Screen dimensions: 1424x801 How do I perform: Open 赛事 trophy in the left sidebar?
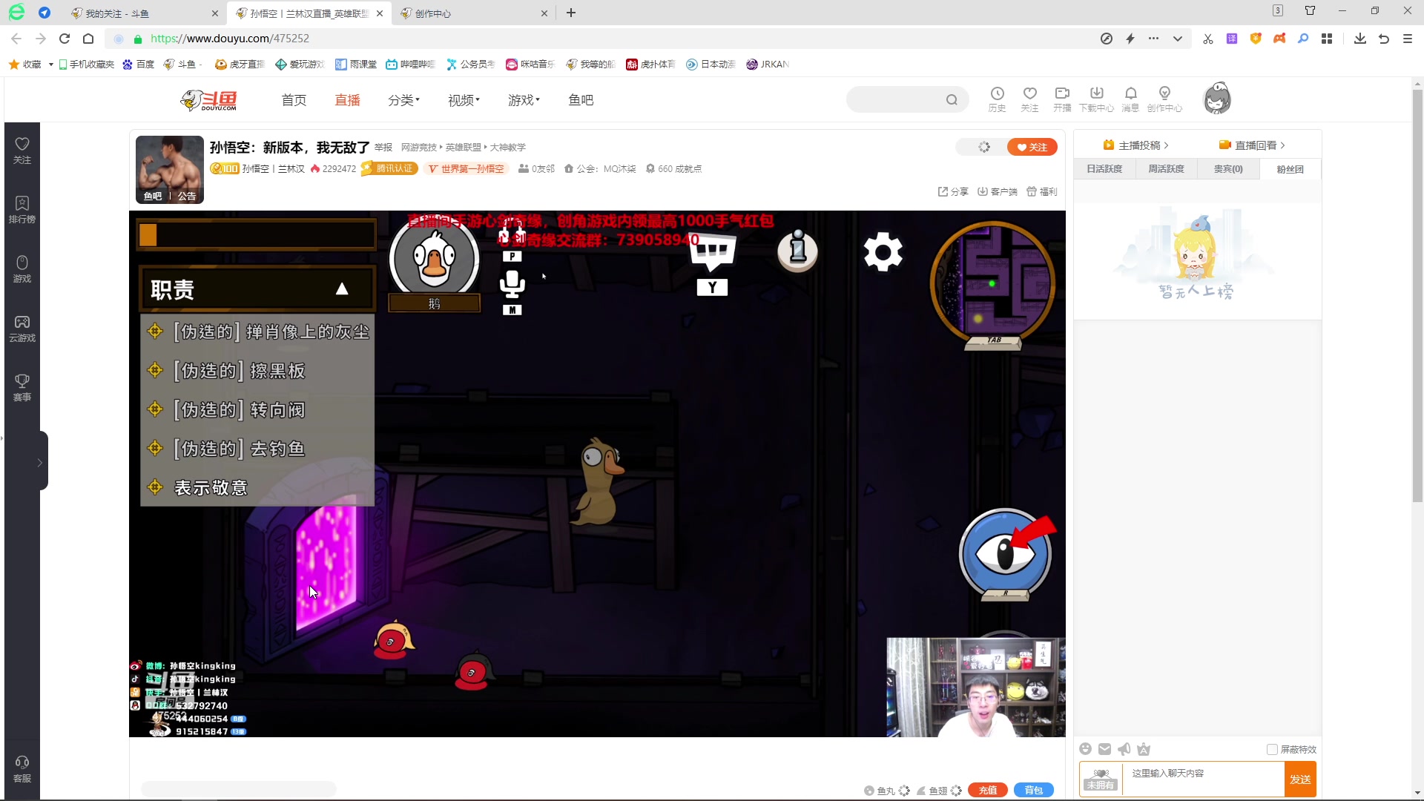click(22, 388)
